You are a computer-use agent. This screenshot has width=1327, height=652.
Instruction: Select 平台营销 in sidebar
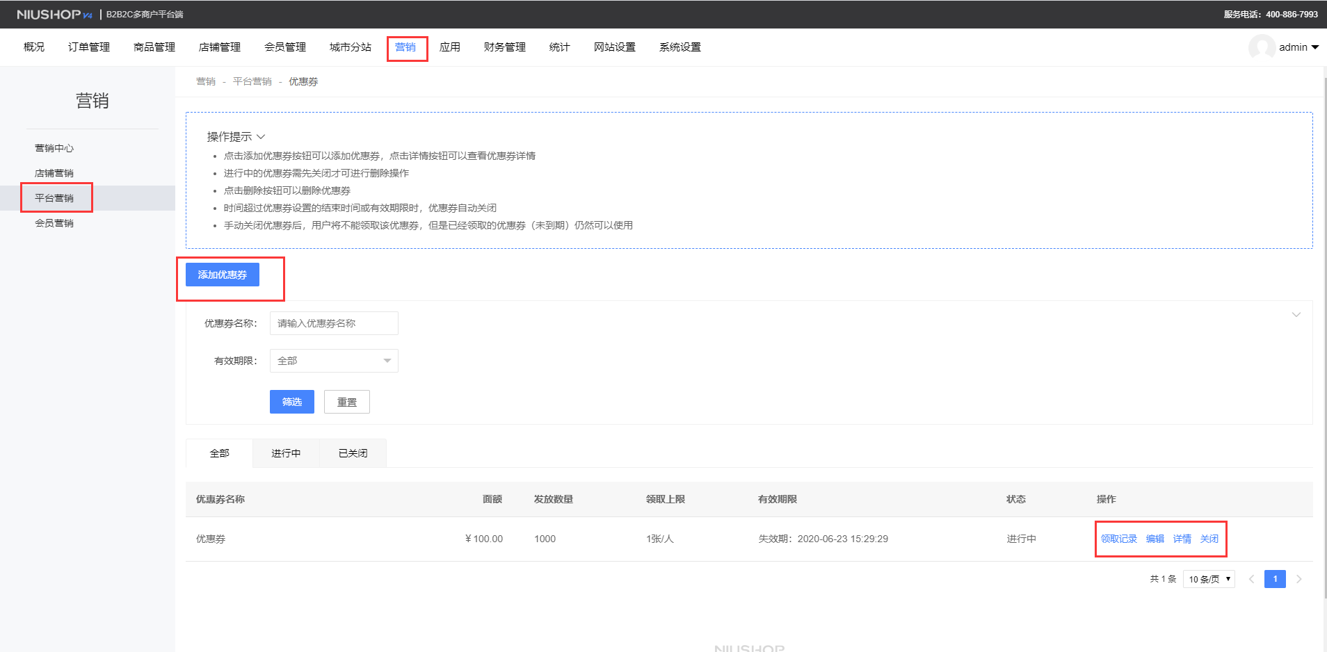54,198
